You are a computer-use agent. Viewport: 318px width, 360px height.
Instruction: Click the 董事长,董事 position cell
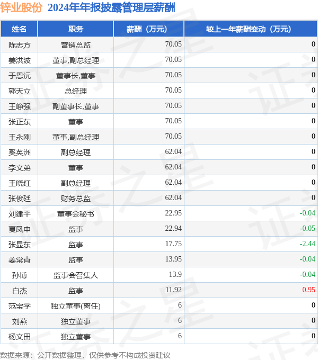[76, 76]
